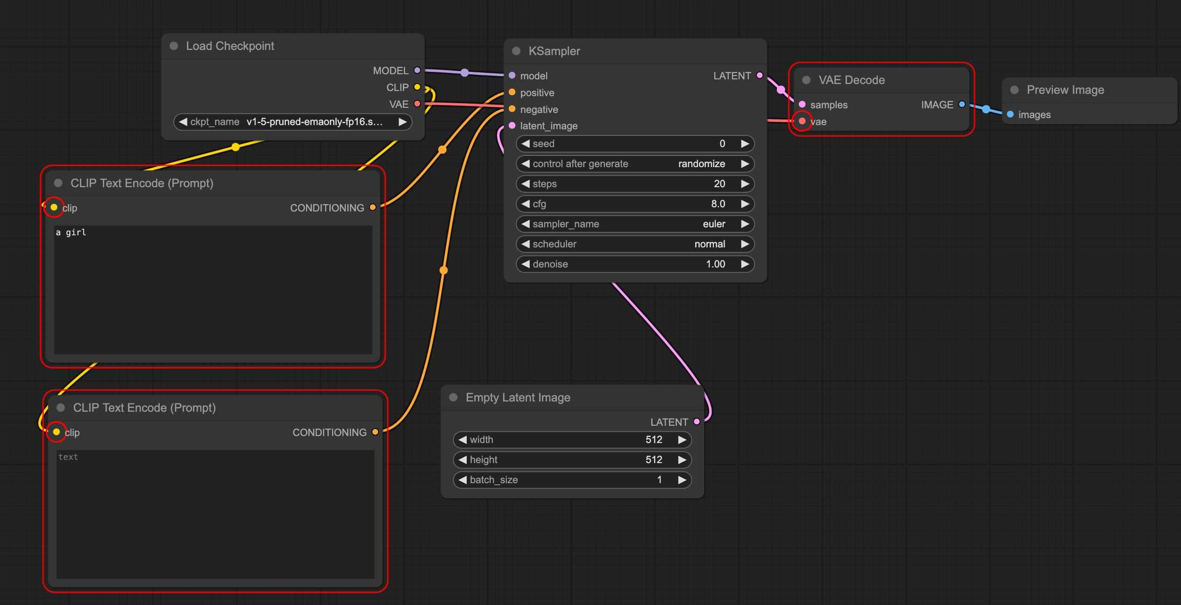Click the cfg value 8.0 field

(635, 204)
